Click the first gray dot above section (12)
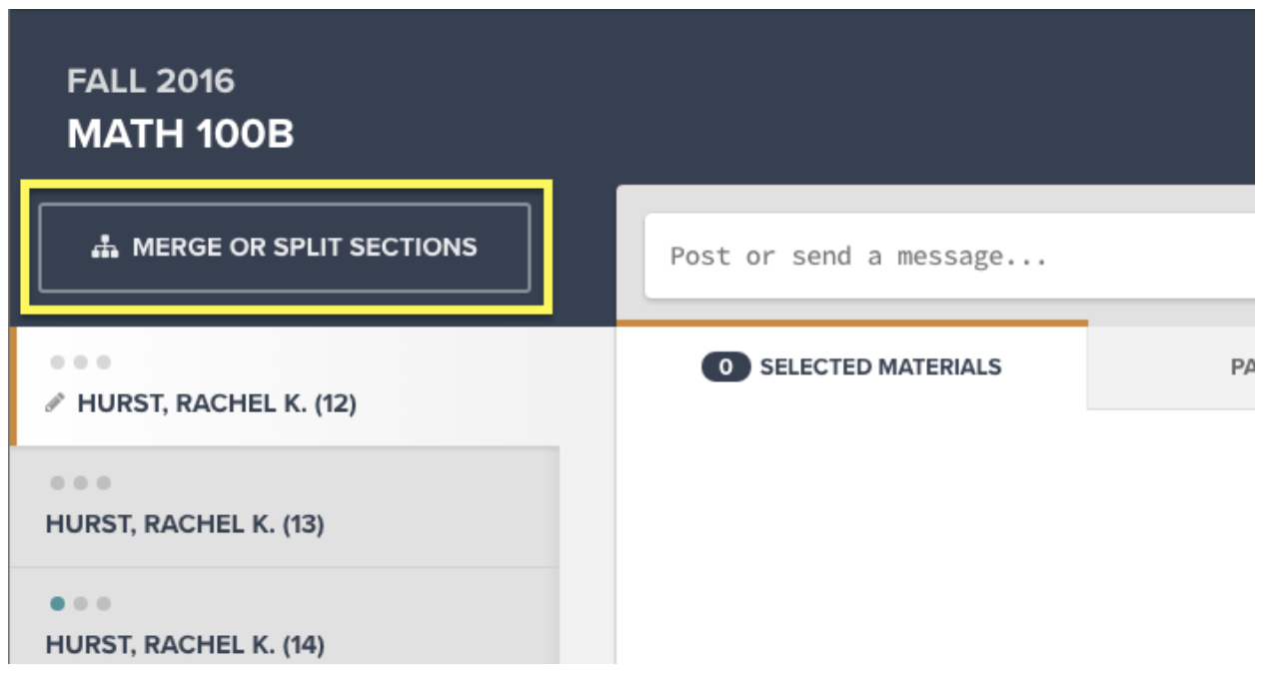The width and height of the screenshot is (1275, 689). pos(58,362)
